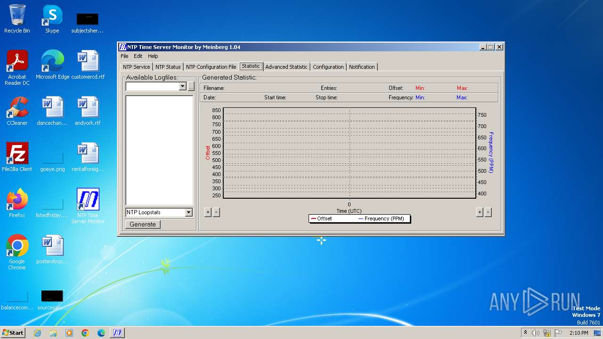The height and width of the screenshot is (339, 603).
Task: Select the Statistic tab
Action: click(251, 66)
